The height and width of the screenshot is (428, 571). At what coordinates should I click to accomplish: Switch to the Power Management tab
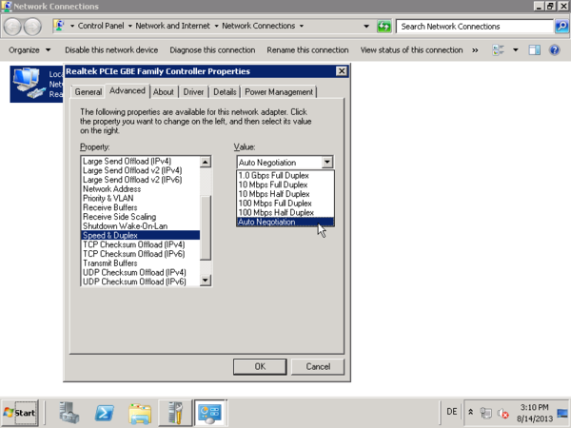pyautogui.click(x=279, y=92)
